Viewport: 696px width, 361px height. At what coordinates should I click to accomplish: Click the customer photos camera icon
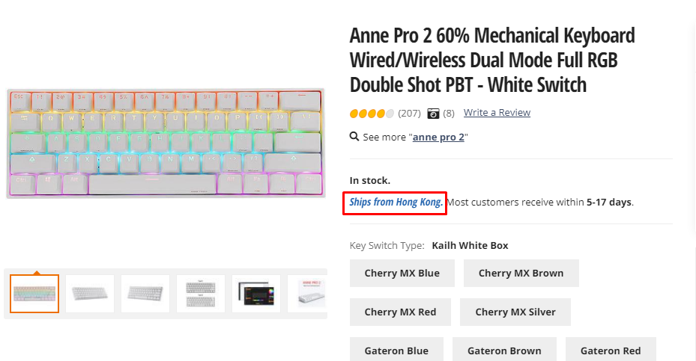pyautogui.click(x=433, y=114)
